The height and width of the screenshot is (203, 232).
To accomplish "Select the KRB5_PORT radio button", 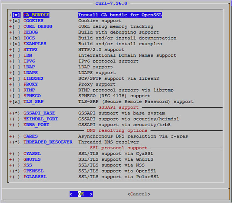I will [x=16, y=125].
